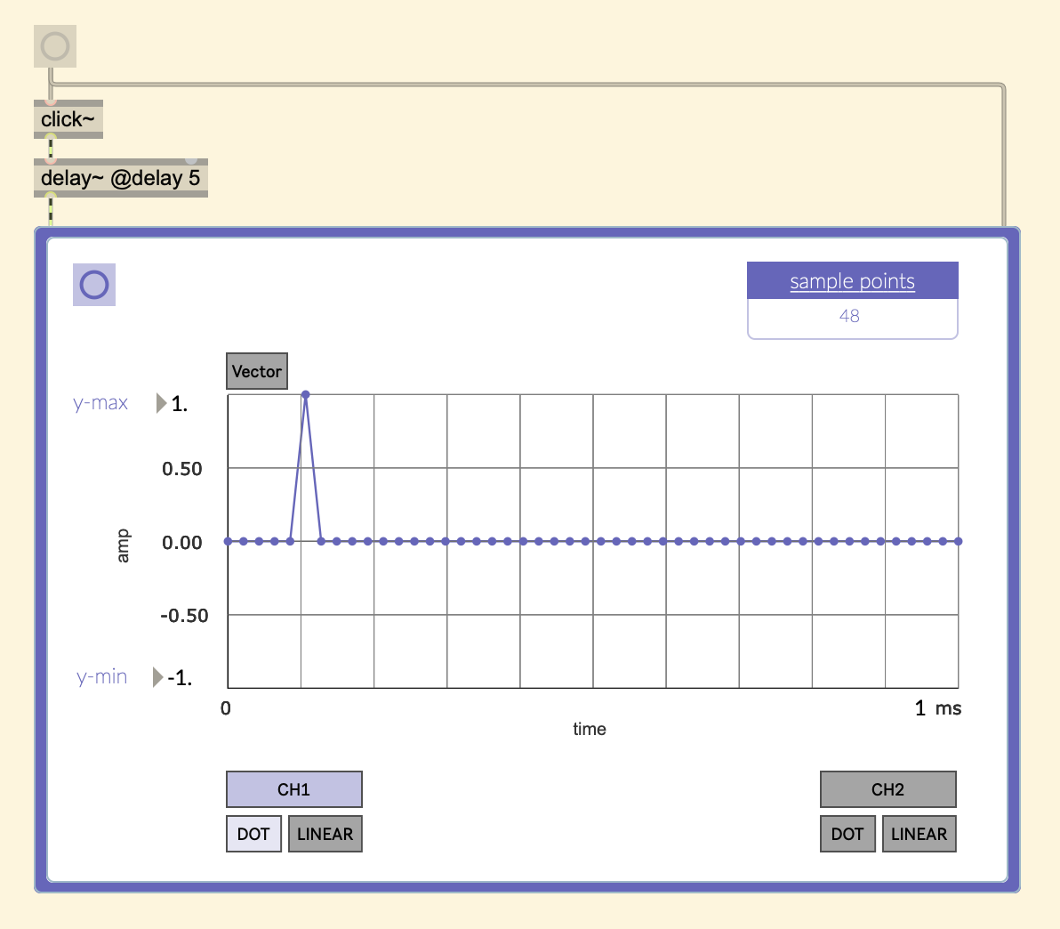
Task: Select DOT mode under CH1
Action: [x=253, y=834]
